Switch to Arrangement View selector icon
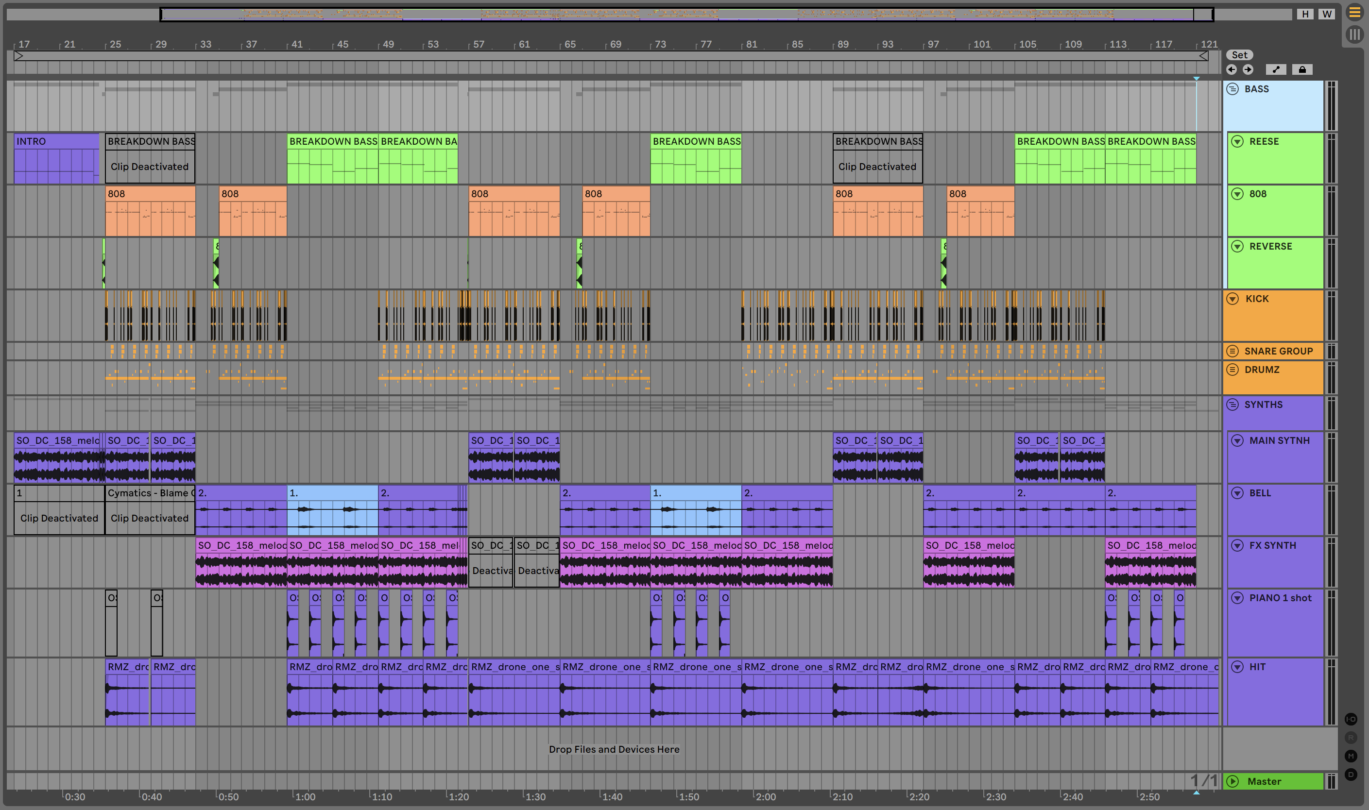Image resolution: width=1369 pixels, height=810 pixels. 1355,12
